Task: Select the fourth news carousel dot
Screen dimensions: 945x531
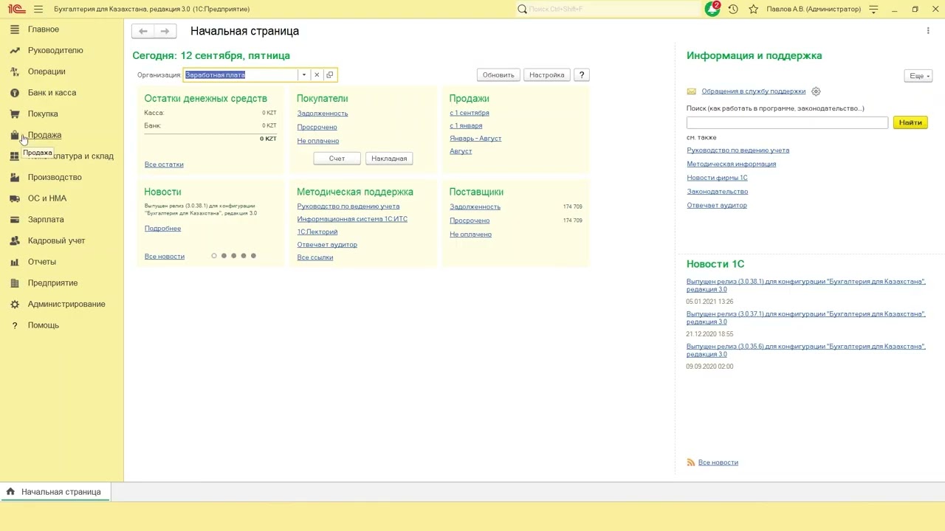Action: point(244,256)
